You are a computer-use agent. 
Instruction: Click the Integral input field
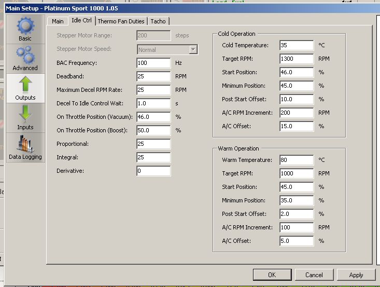(x=153, y=157)
